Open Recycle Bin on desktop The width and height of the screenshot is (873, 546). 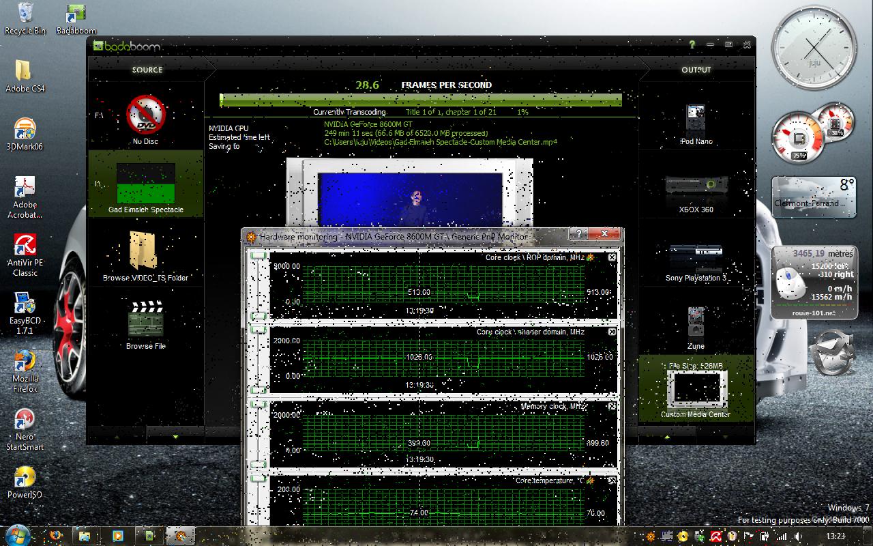point(25,18)
